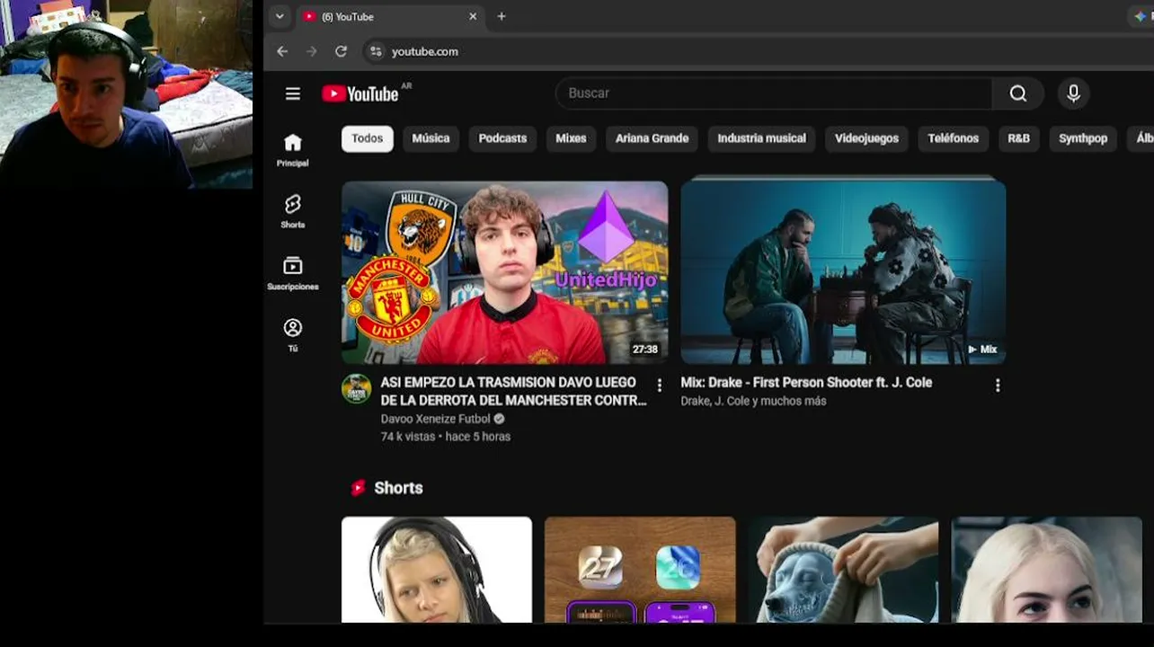Filter by the Synthpop chip

[1083, 138]
